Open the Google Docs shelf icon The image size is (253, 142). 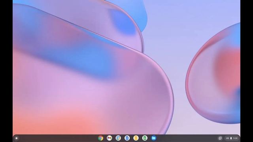click(127, 138)
